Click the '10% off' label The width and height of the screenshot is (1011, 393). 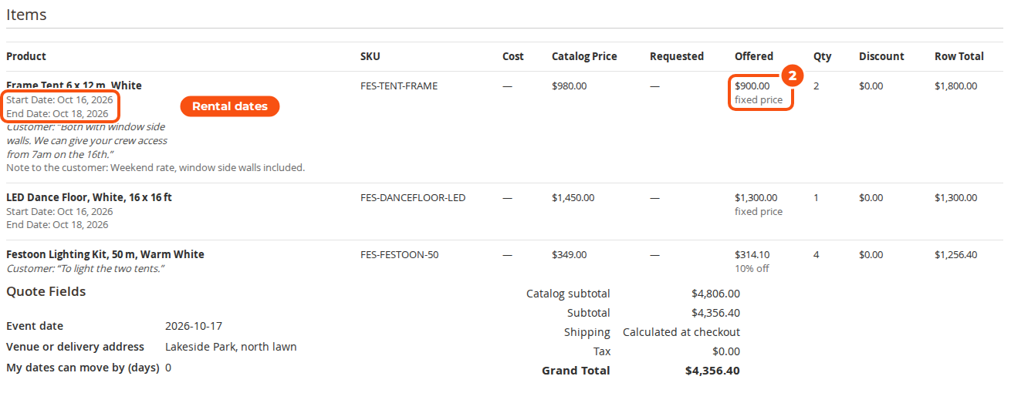(x=752, y=268)
